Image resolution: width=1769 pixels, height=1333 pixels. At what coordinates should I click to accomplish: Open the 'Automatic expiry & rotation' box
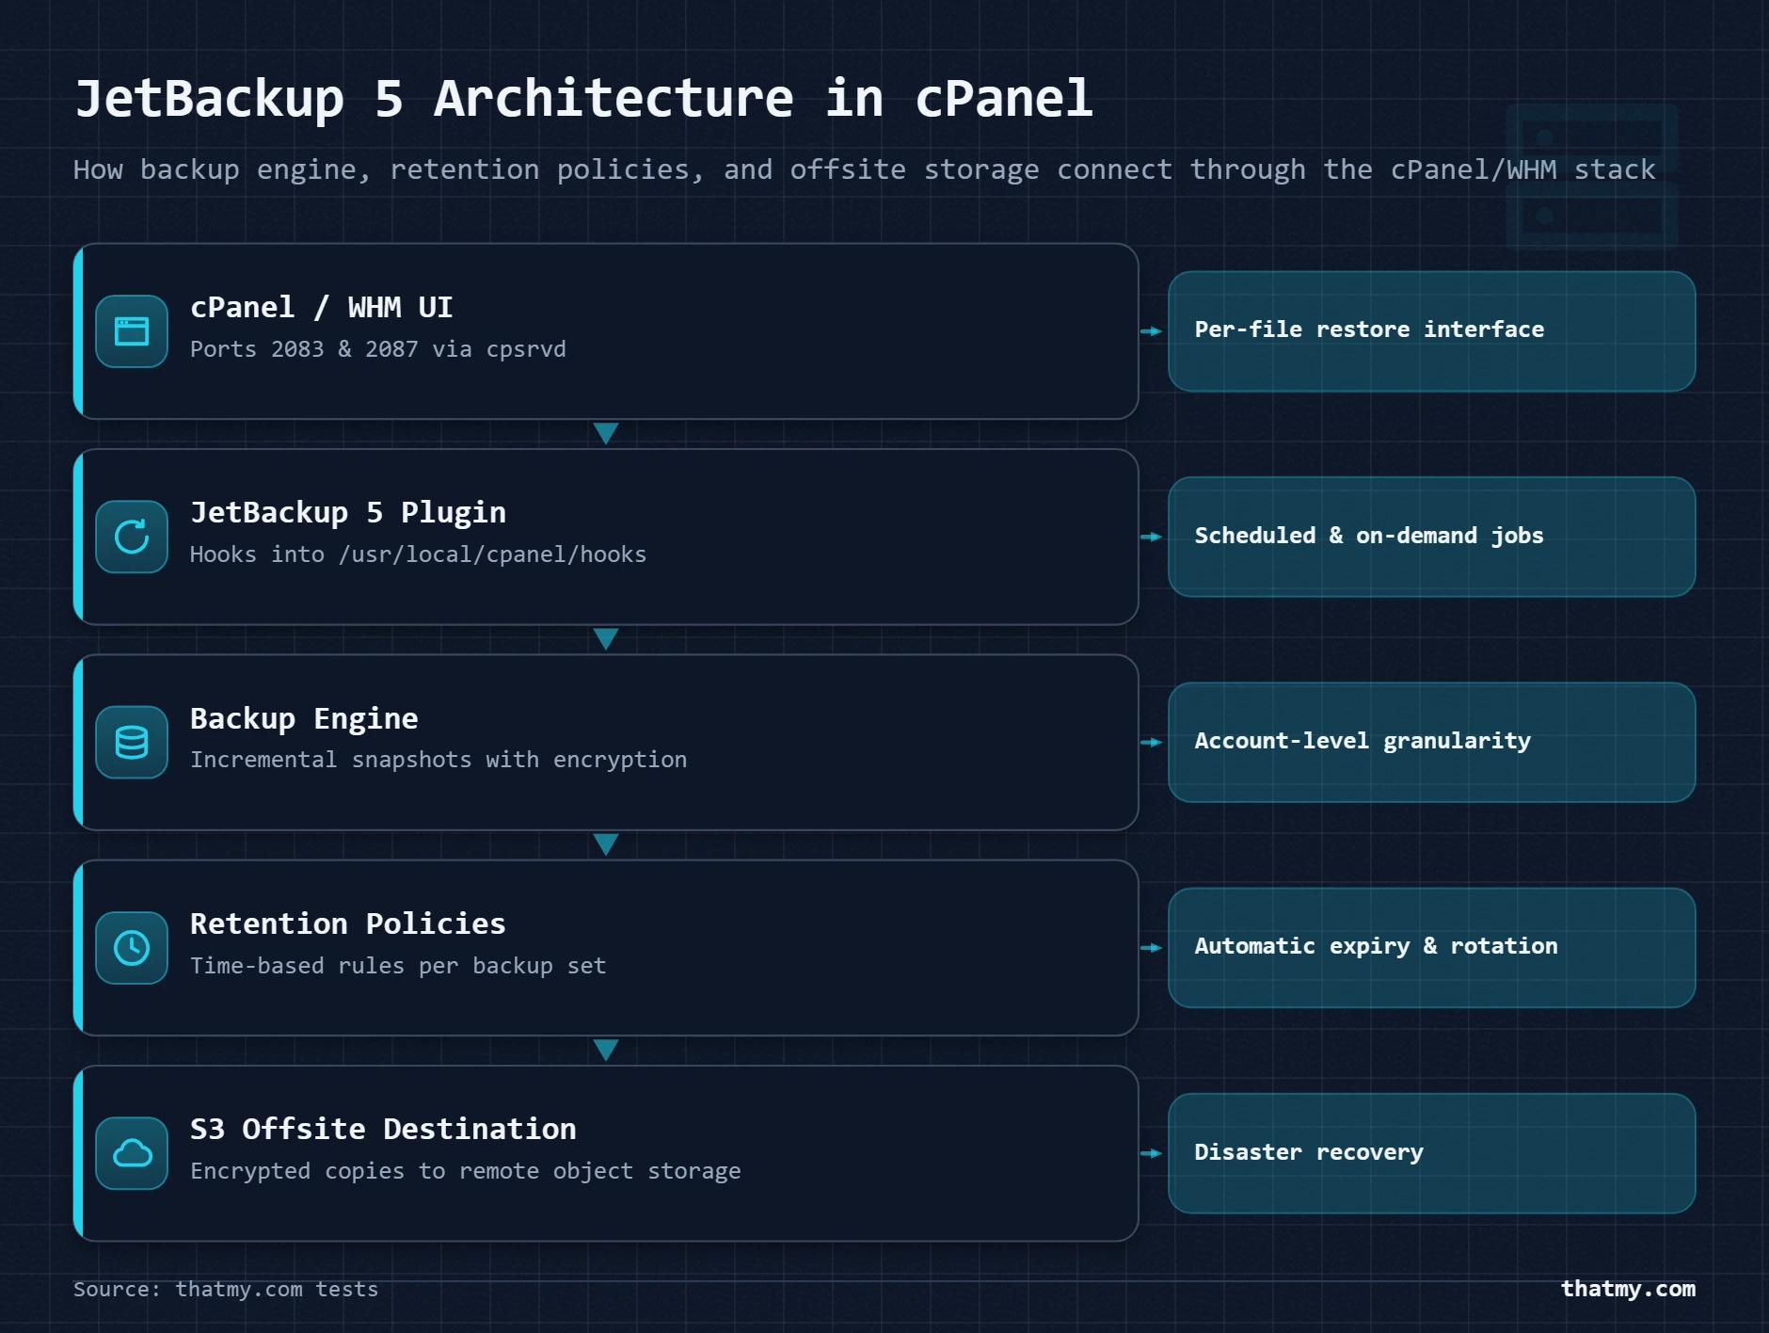pos(1432,948)
